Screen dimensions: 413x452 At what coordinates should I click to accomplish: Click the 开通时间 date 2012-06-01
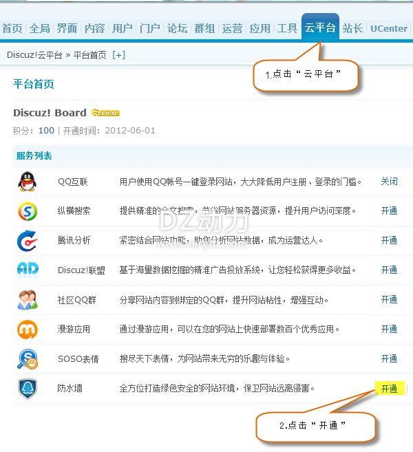click(130, 131)
